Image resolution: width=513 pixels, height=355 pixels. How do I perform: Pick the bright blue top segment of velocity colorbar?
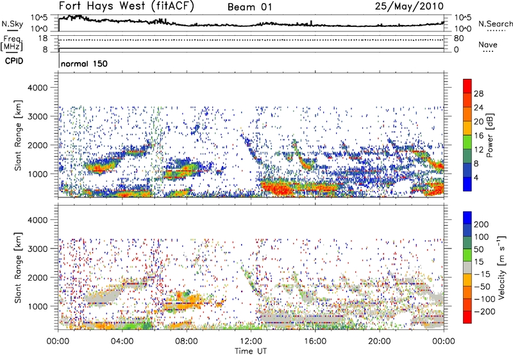pyautogui.click(x=467, y=218)
